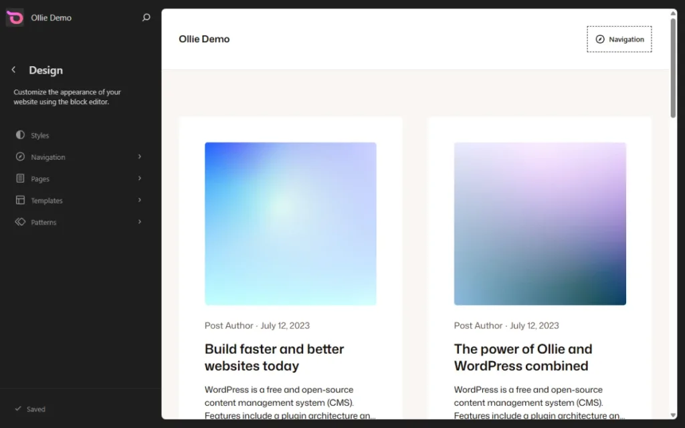The width and height of the screenshot is (685, 428).
Task: Click the pink Ollie site logo icon
Action: point(15,18)
